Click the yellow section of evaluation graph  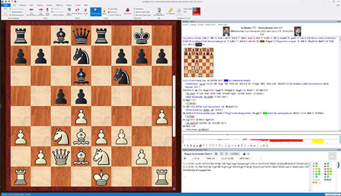[x=318, y=141]
